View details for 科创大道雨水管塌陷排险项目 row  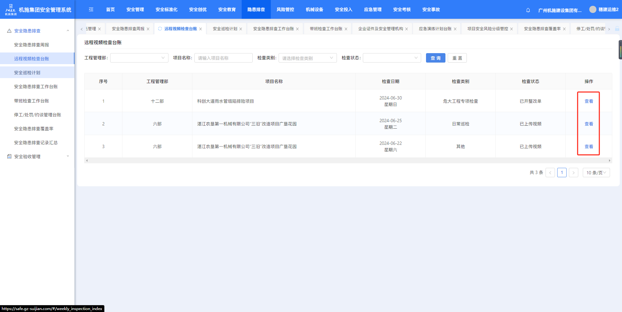click(589, 101)
